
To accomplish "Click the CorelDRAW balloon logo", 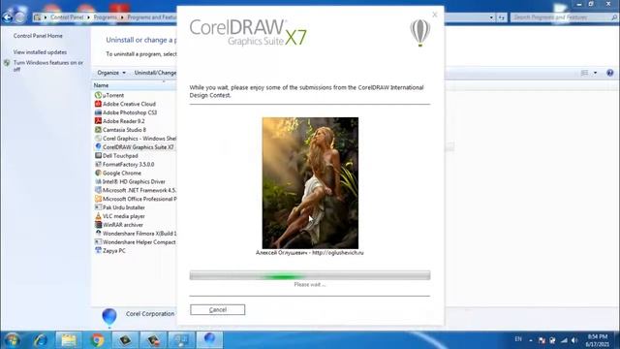I will click(419, 32).
